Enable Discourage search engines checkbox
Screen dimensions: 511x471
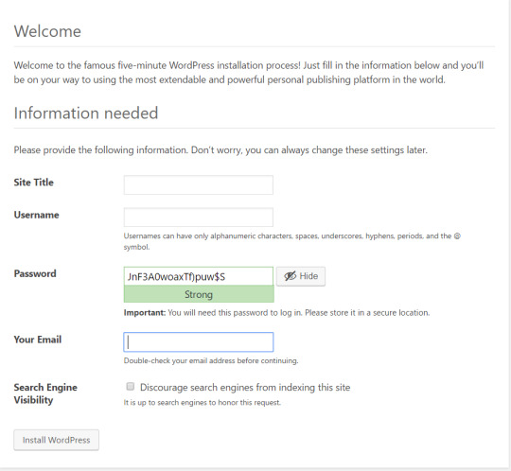pyautogui.click(x=131, y=387)
